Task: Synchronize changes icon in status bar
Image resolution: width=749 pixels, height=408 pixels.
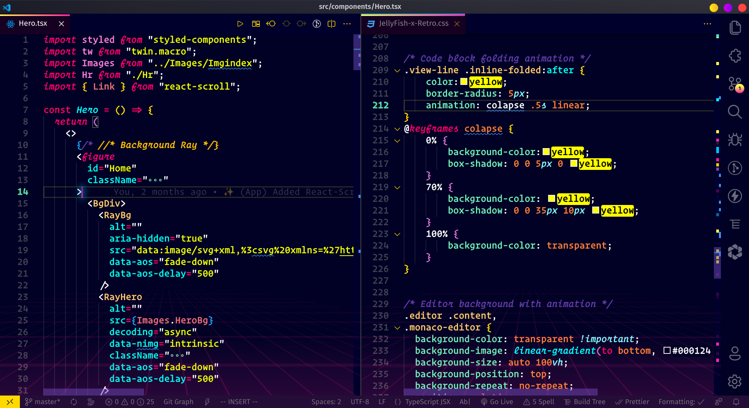Action: click(74, 402)
